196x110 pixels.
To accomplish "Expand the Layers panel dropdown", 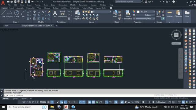I will pyautogui.click(x=92, y=22).
